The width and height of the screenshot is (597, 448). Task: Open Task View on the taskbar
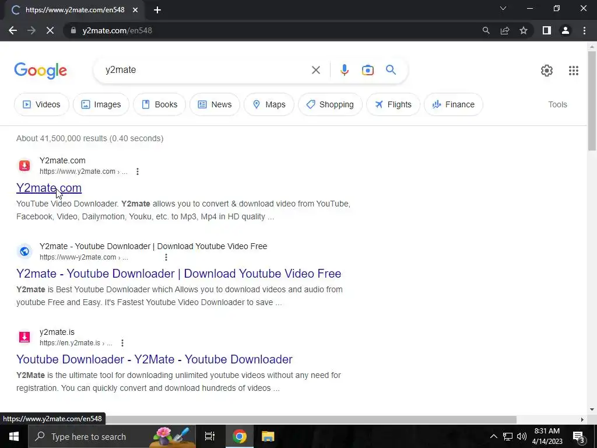(x=210, y=436)
